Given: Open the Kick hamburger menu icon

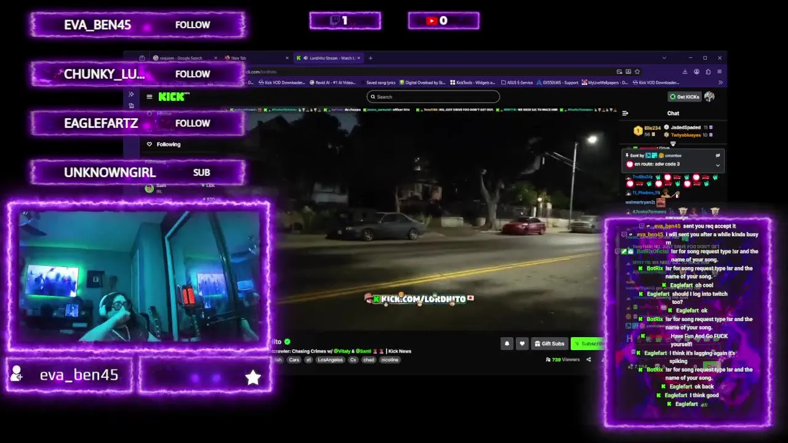Looking at the screenshot, I should pyautogui.click(x=149, y=97).
